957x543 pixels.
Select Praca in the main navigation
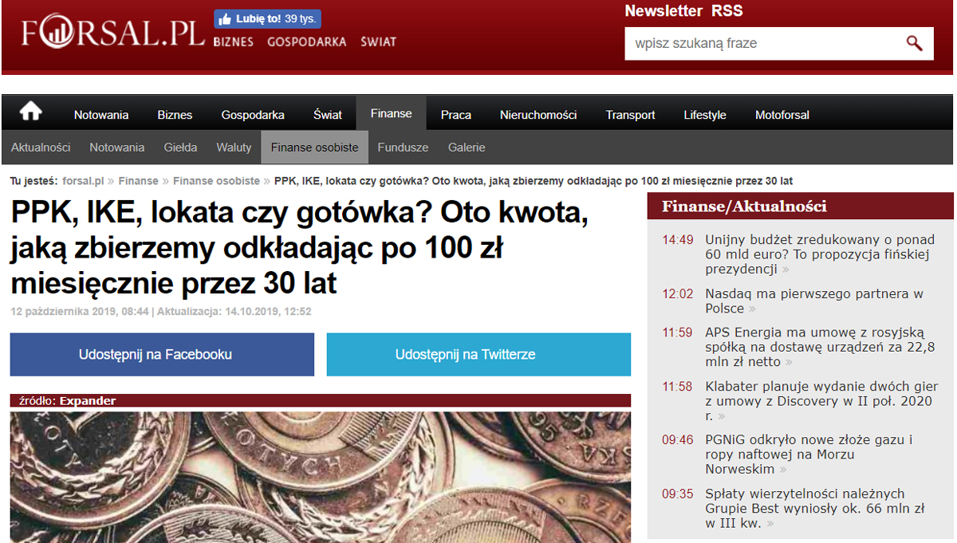456,115
